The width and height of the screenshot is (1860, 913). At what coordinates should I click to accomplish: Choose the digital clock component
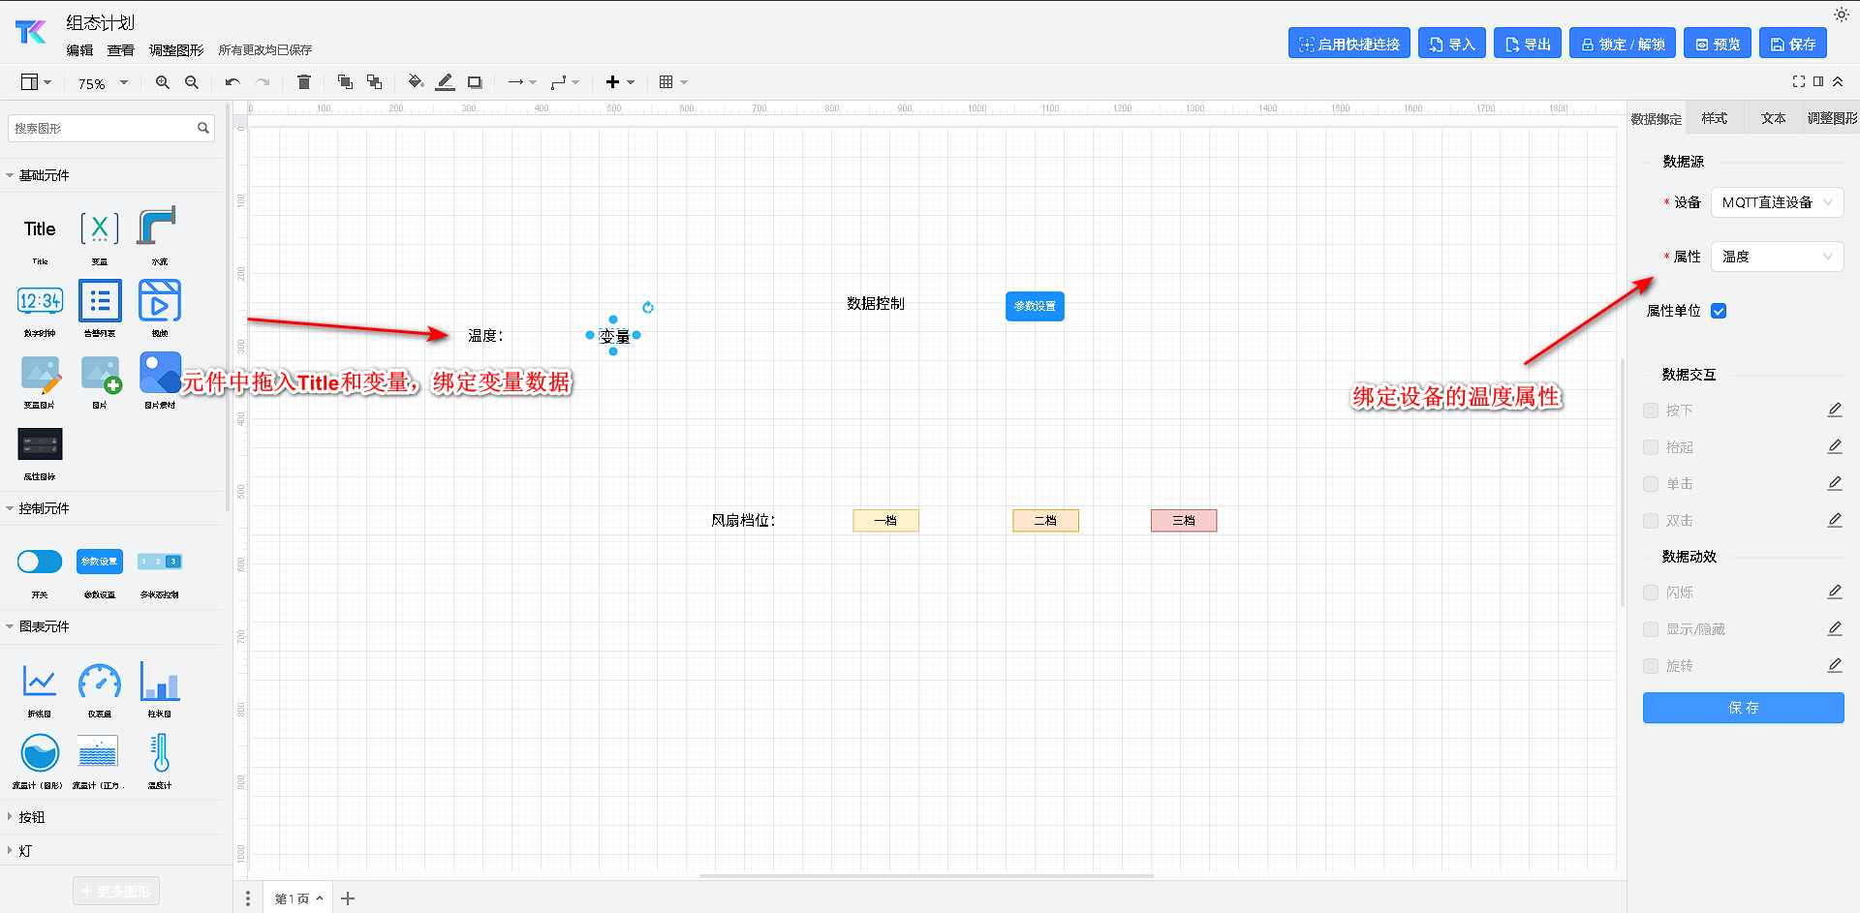coord(40,301)
